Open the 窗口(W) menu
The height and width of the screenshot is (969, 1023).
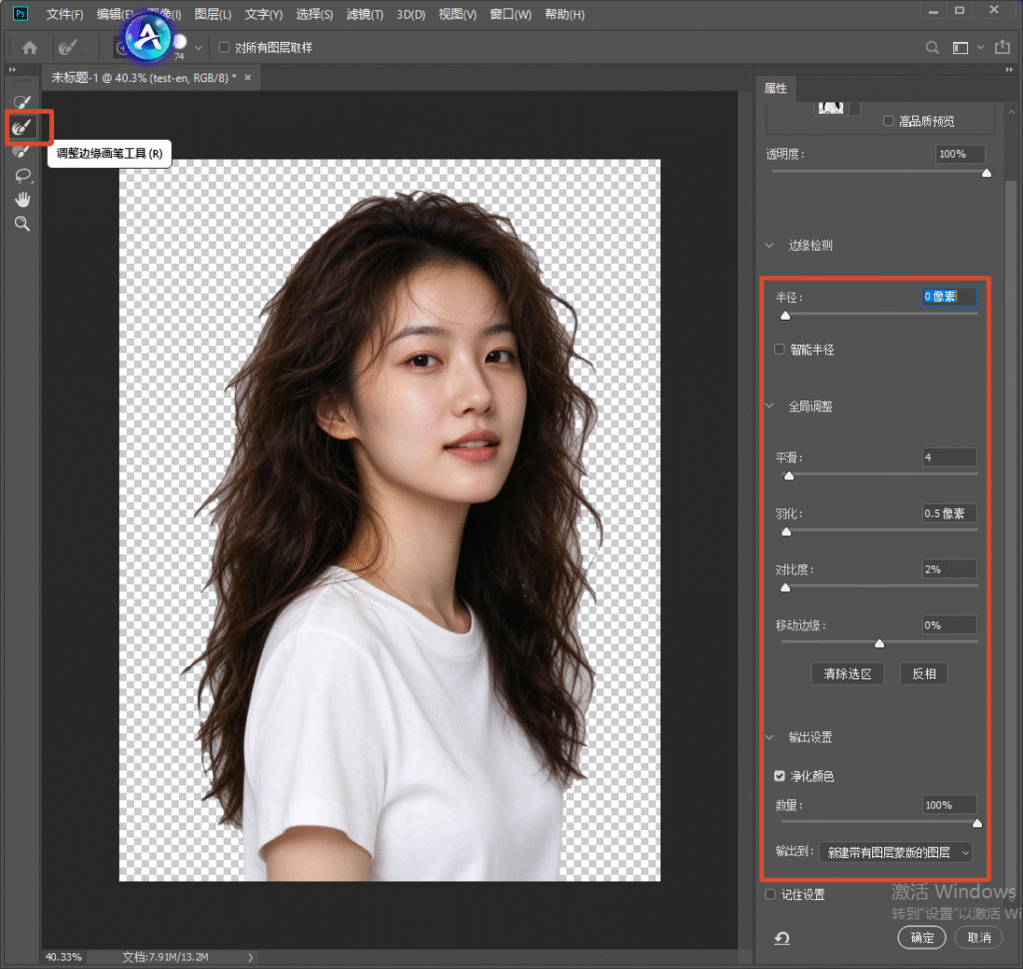511,14
